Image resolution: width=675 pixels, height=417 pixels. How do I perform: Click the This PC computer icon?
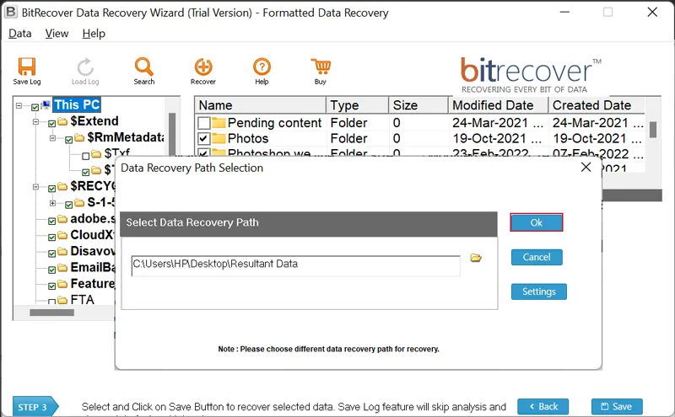[46, 105]
